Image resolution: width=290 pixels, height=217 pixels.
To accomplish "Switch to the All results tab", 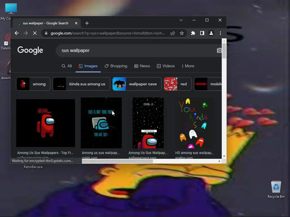I will (x=67, y=66).
